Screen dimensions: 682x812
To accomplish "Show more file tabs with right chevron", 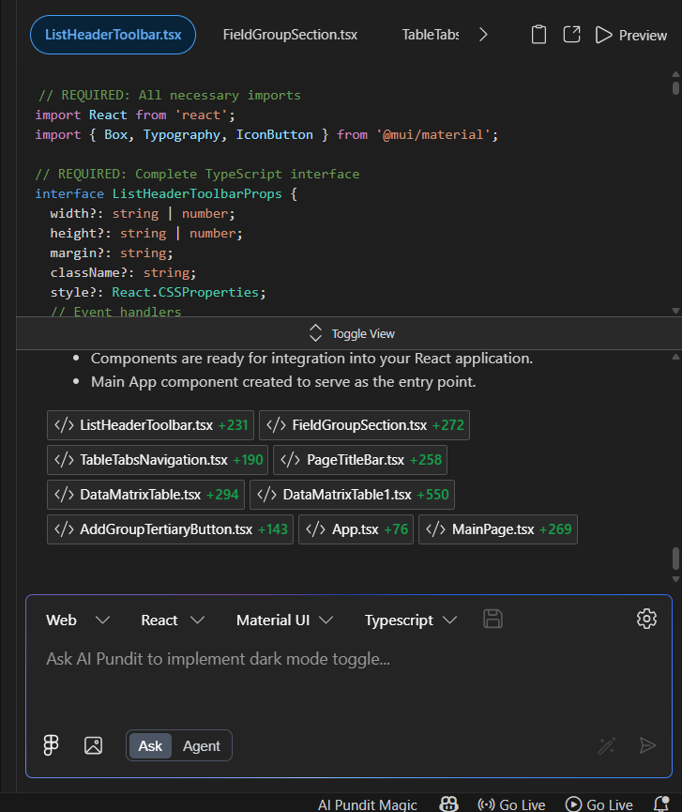I will (x=483, y=35).
